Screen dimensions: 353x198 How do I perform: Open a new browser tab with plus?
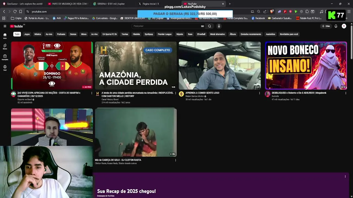click(x=230, y=4)
